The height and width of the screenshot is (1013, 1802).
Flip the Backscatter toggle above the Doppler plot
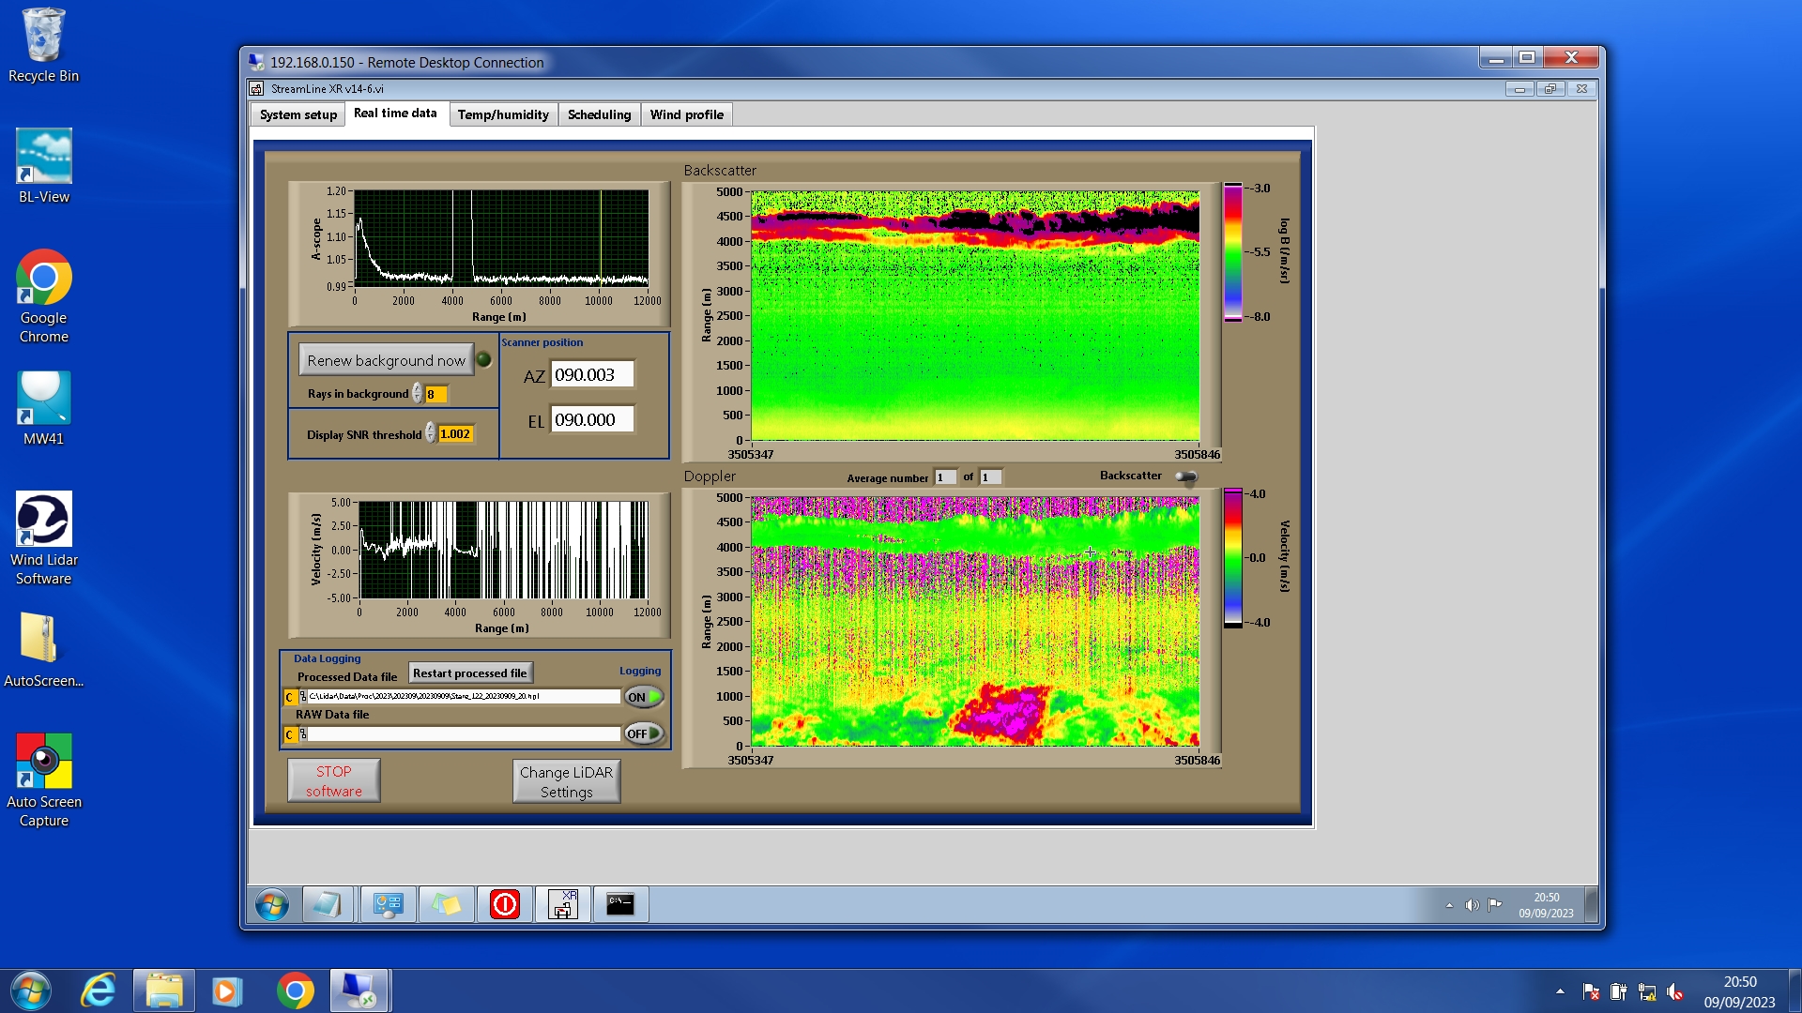(1186, 477)
